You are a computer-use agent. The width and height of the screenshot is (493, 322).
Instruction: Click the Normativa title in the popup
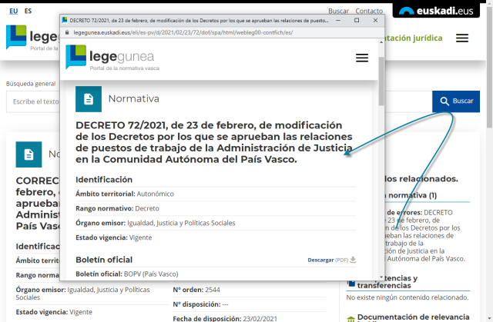coord(133,99)
